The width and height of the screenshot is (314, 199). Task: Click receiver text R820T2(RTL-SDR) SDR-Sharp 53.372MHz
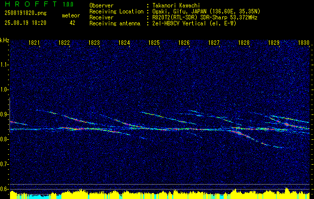click(x=205, y=17)
